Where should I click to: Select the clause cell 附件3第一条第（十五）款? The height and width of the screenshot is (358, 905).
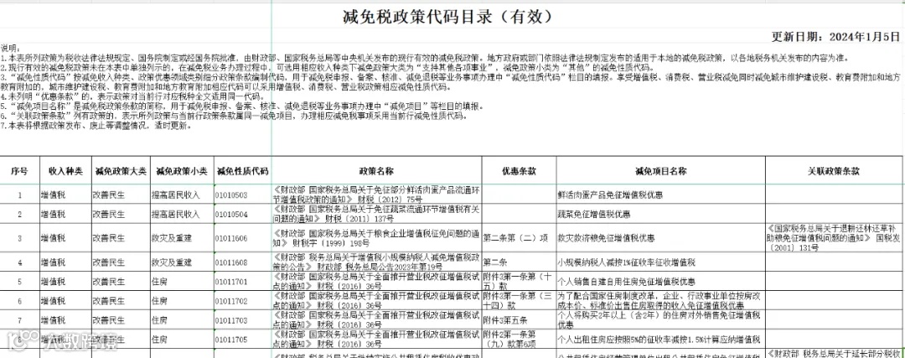pos(519,282)
